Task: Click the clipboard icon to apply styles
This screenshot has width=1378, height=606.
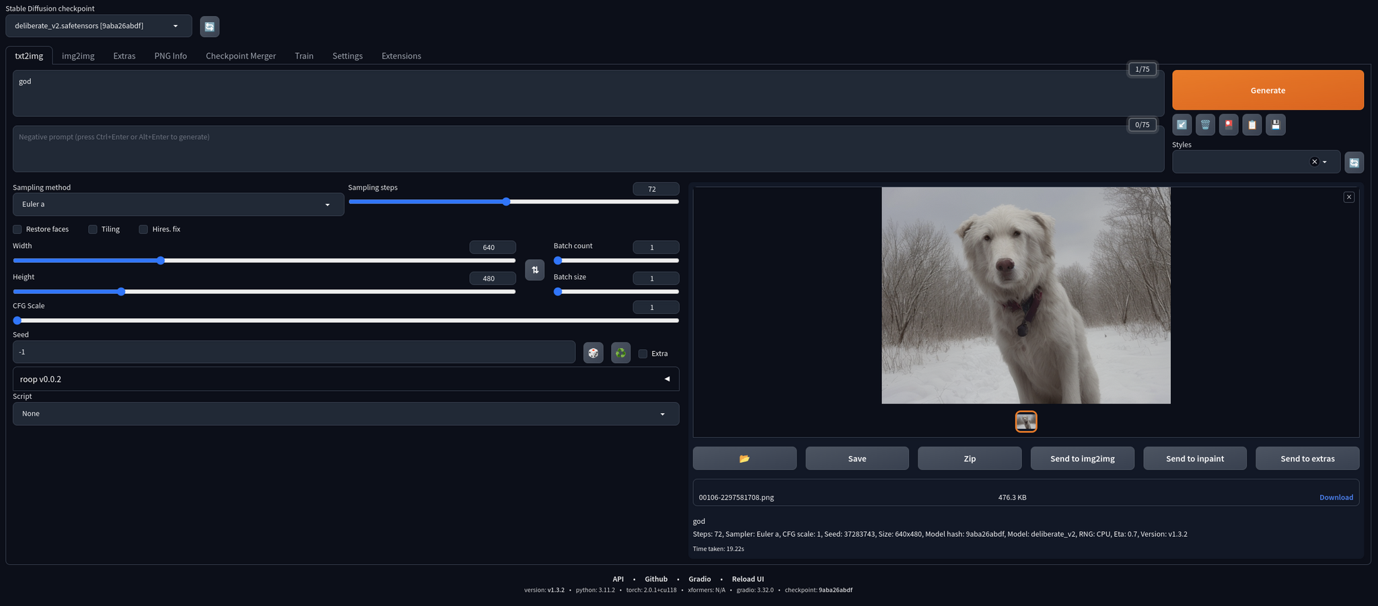Action: click(x=1252, y=124)
